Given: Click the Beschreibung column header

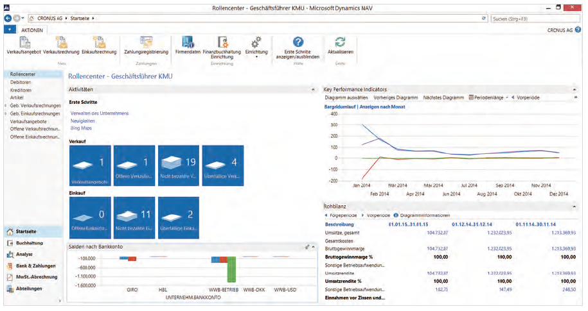Looking at the screenshot, I should pyautogui.click(x=339, y=224).
